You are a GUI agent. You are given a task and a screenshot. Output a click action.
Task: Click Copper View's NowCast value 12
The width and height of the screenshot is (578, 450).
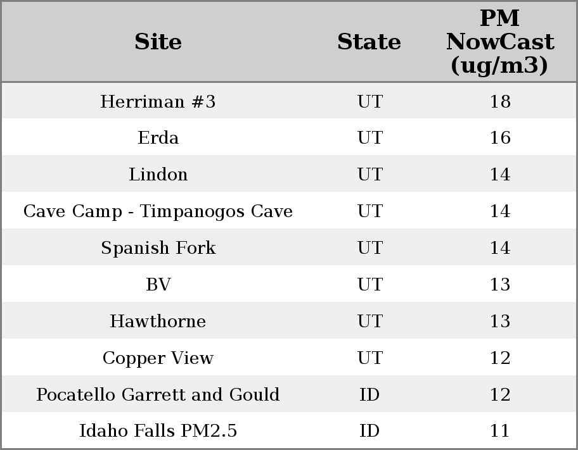tap(499, 358)
